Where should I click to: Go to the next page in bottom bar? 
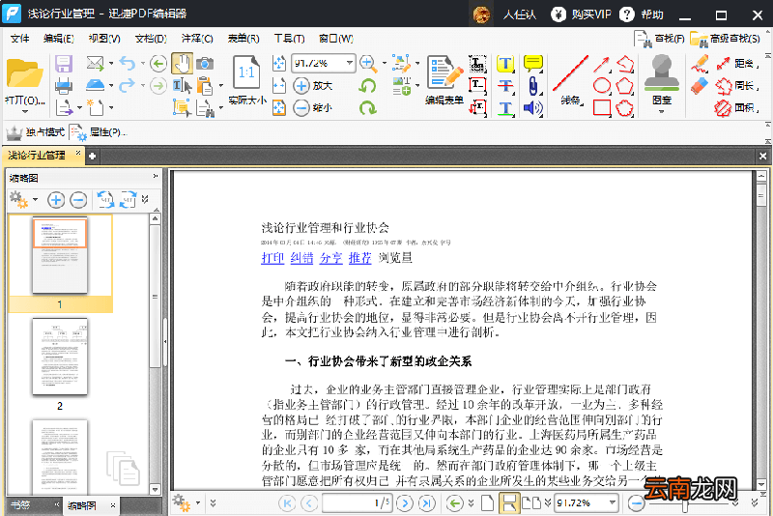coord(405,503)
